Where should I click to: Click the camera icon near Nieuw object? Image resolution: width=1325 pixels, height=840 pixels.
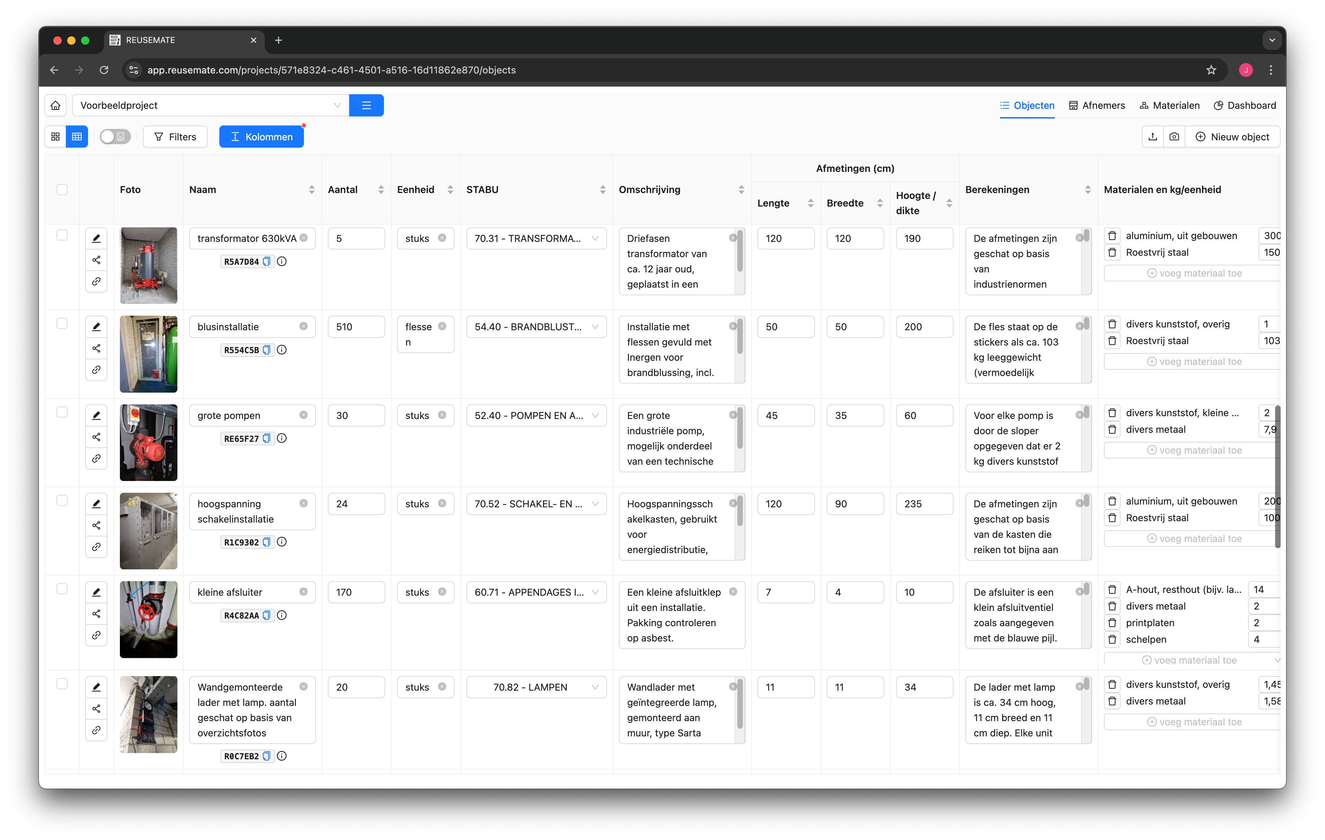tap(1174, 137)
